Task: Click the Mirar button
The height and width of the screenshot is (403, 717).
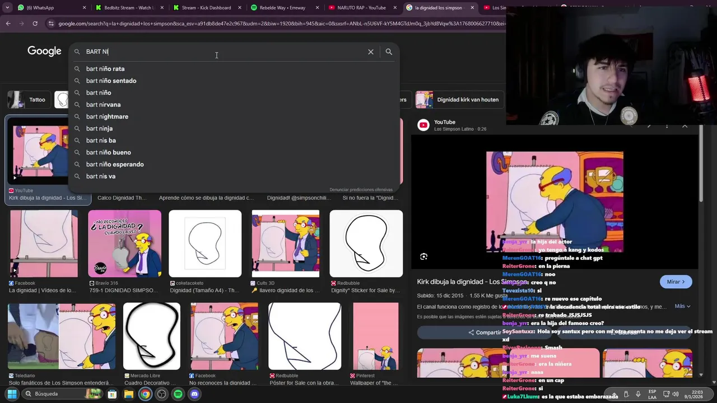Action: (x=676, y=282)
